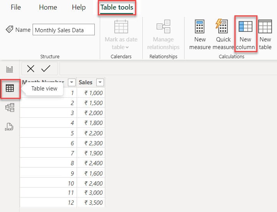Open Quick measure
This screenshot has width=277, height=212.
(x=223, y=35)
